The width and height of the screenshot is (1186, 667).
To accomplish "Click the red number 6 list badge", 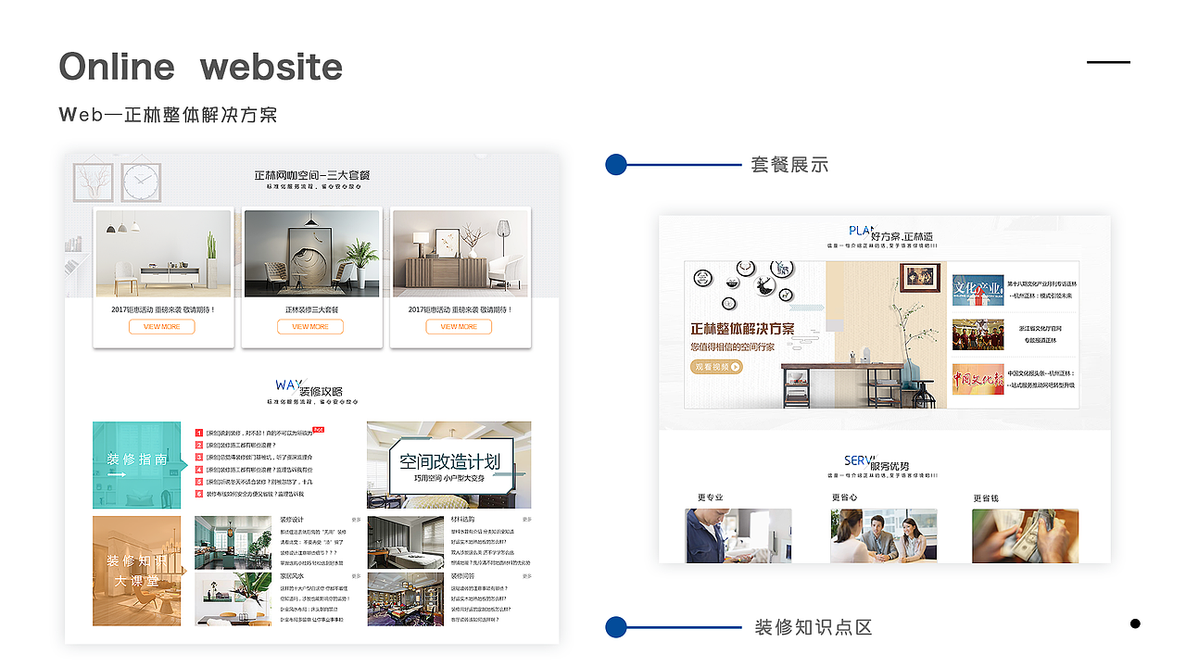I will click(198, 494).
